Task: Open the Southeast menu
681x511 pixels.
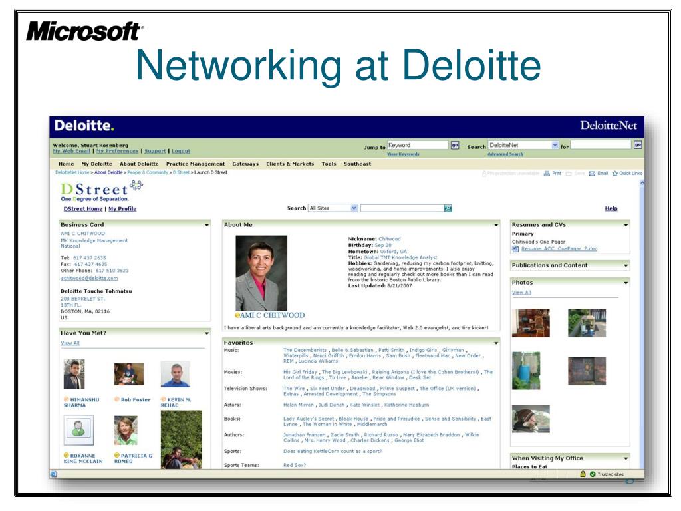Action: (357, 164)
